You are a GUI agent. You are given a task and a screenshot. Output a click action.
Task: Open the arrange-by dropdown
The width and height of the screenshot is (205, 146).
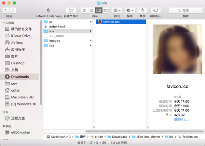pos(117,10)
